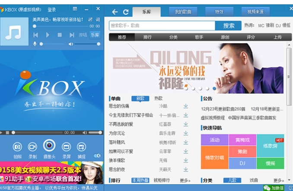The width and height of the screenshot is (293, 191).
Task: Download the song 思念的伤痛
Action: click(186, 106)
